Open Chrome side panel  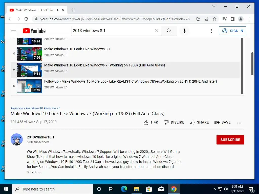tap(233, 19)
